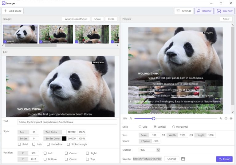Select the second panda thumbnail in Images
This screenshot has height=165, width=236.
tap(56, 34)
